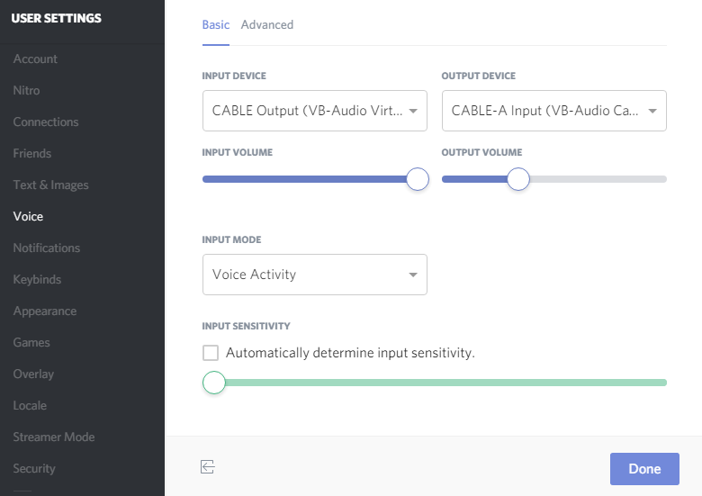The height and width of the screenshot is (496, 702).
Task: Open Account settings
Action: pyautogui.click(x=35, y=59)
